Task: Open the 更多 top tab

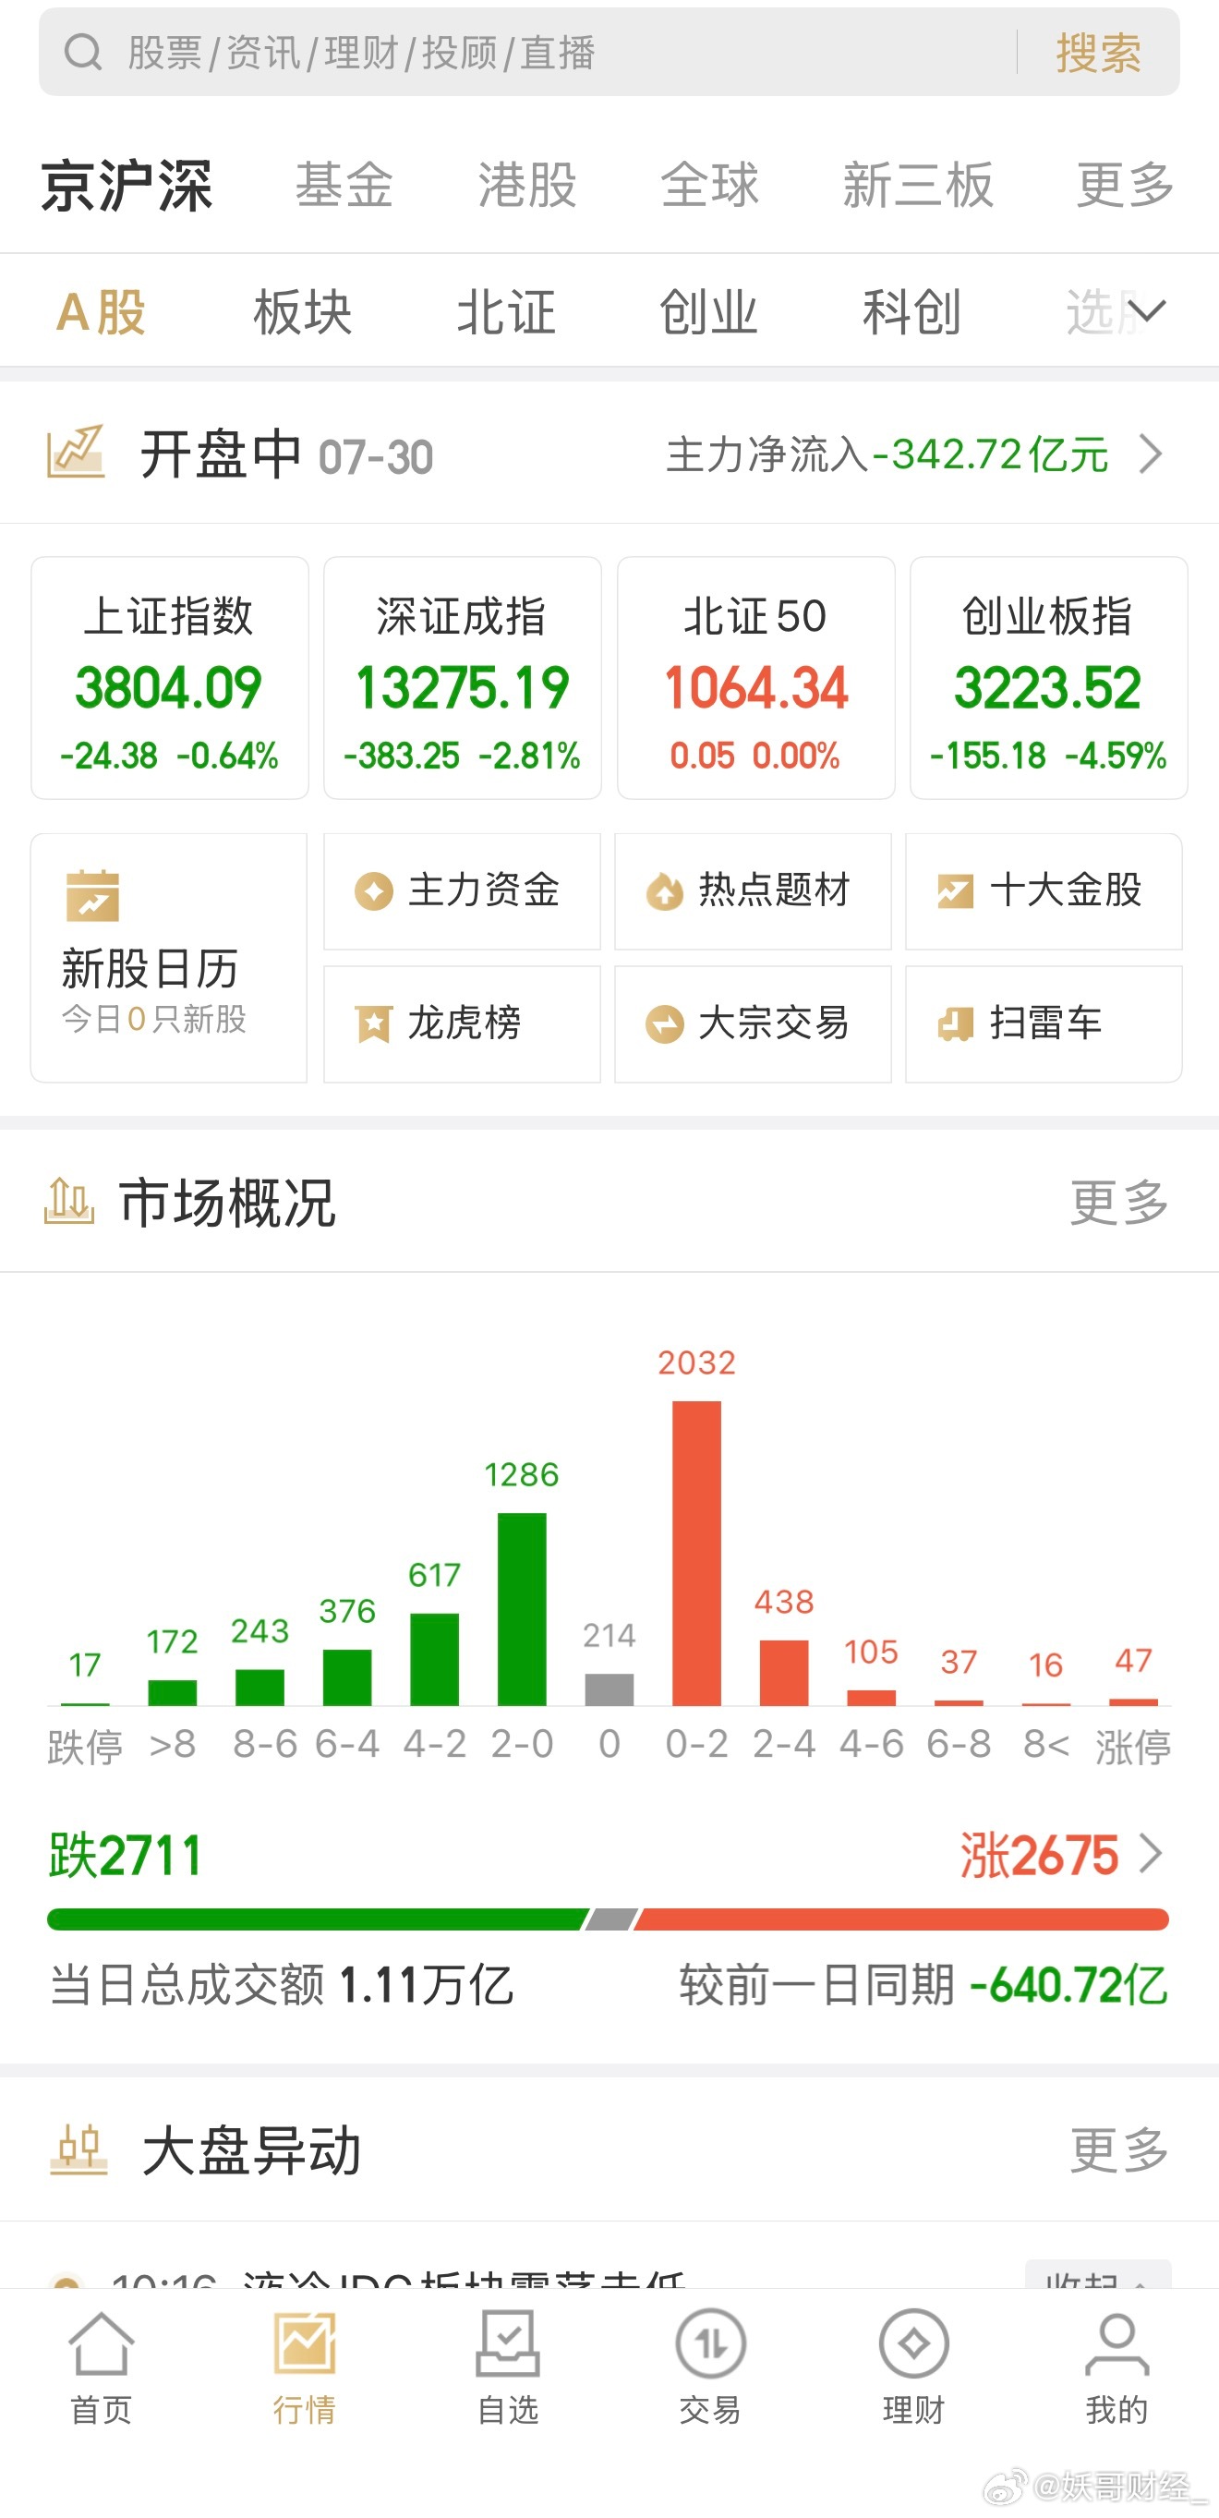Action: click(x=1125, y=185)
